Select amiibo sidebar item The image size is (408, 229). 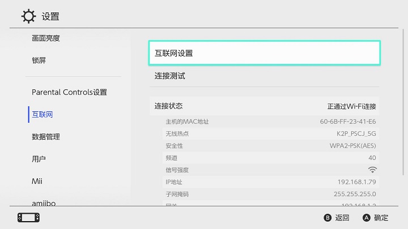point(44,203)
